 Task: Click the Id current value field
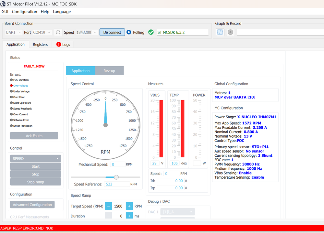[x=171, y=181]
